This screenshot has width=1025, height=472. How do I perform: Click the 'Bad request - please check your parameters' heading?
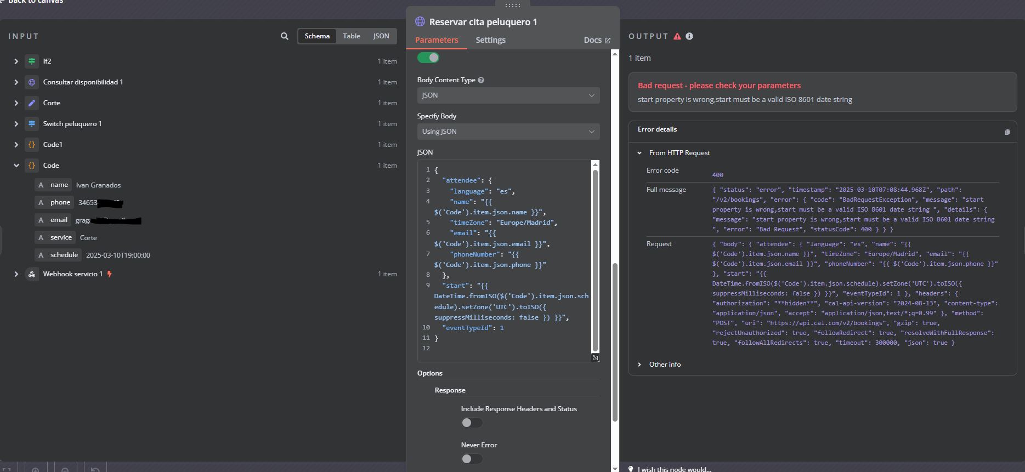(x=719, y=86)
